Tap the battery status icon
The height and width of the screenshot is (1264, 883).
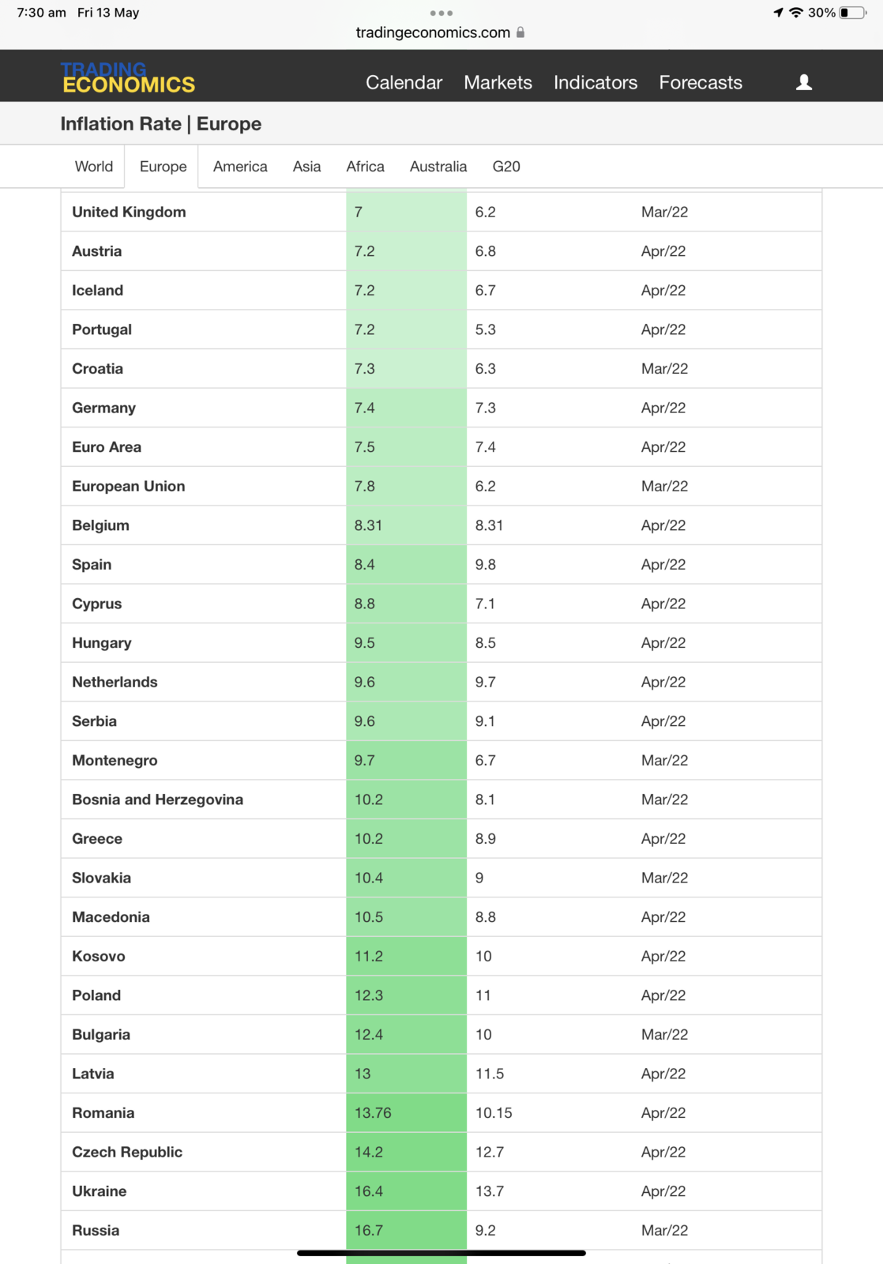[x=851, y=13]
